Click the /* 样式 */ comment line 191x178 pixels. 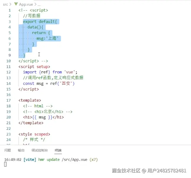click(x=34, y=140)
